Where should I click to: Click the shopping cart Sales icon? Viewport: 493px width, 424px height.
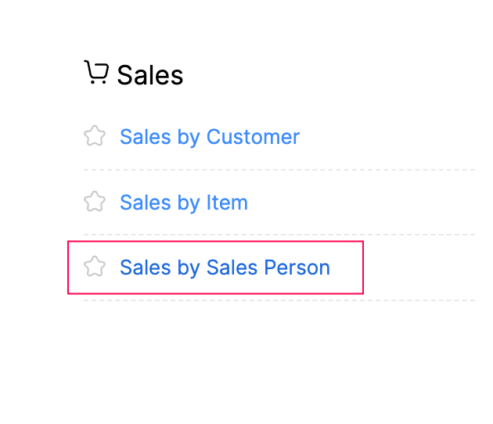click(95, 73)
